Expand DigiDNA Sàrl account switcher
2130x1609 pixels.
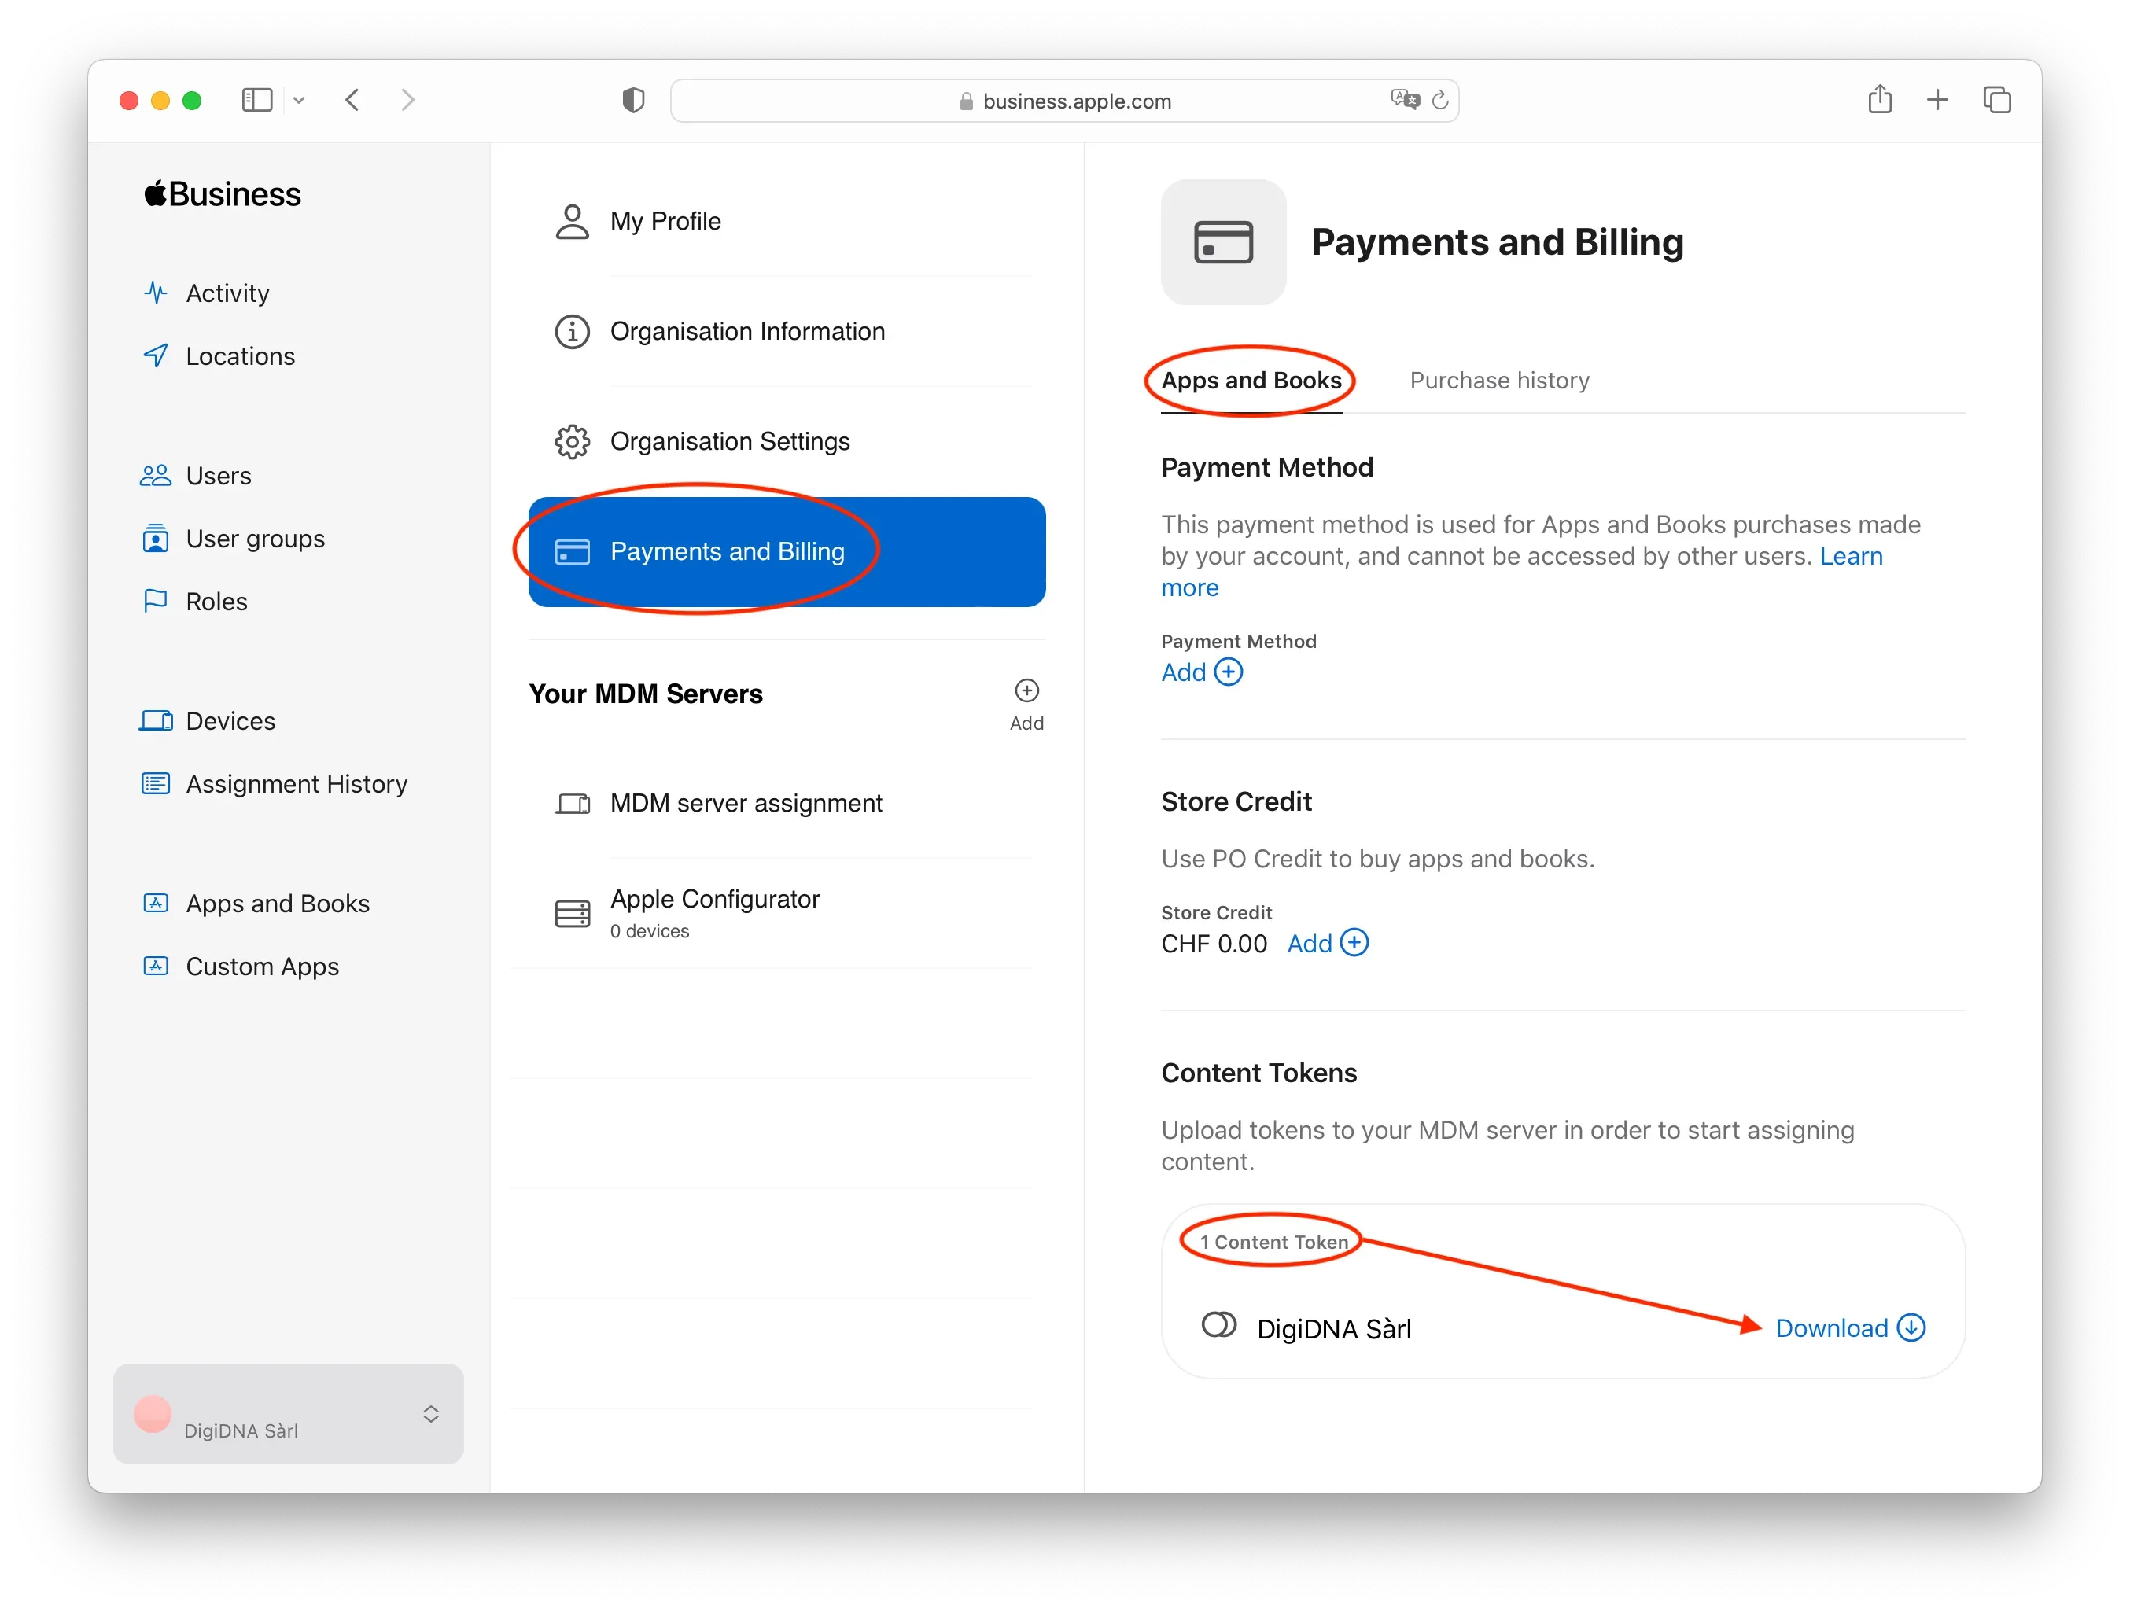pos(430,1413)
